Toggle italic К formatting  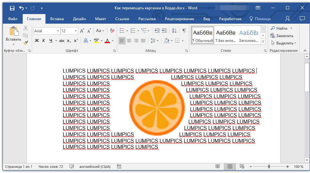pyautogui.click(x=44, y=41)
